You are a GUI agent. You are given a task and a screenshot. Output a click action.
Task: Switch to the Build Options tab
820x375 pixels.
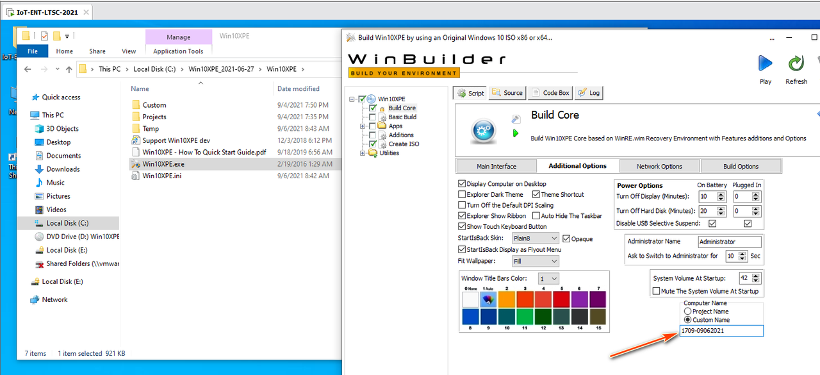tap(741, 166)
